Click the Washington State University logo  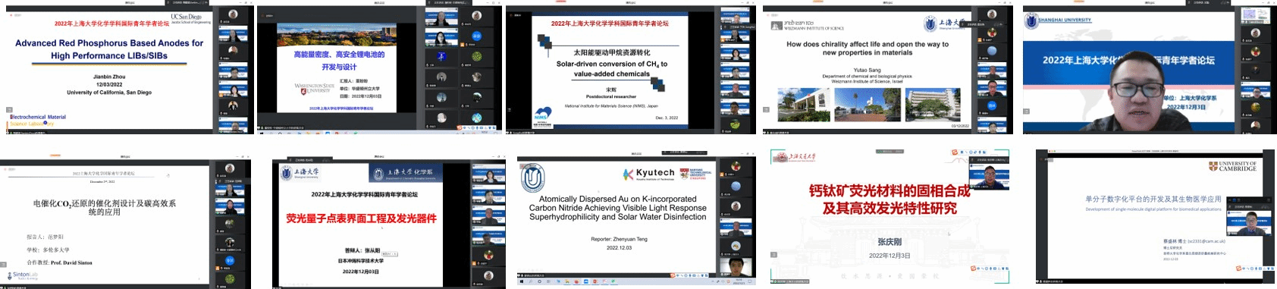click(x=314, y=88)
